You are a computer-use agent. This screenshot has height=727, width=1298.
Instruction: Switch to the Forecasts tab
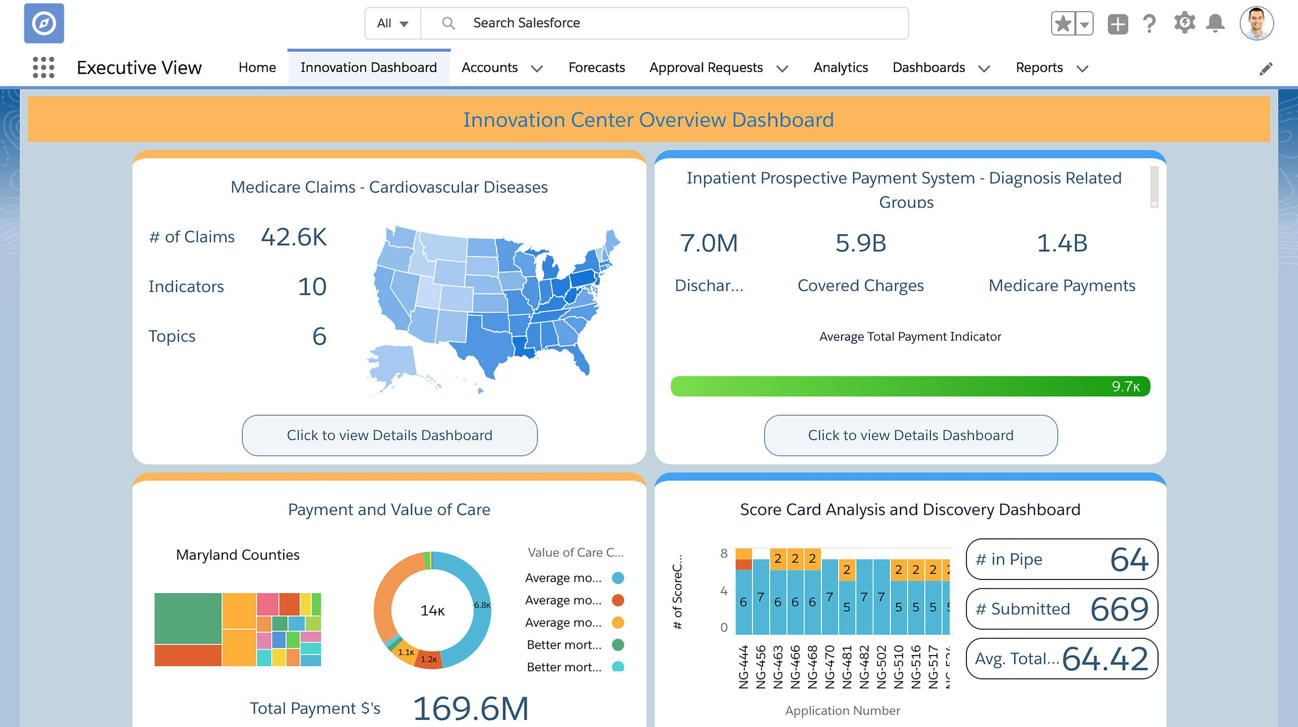click(596, 67)
